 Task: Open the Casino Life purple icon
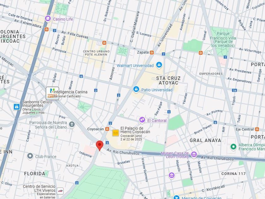[48, 19]
